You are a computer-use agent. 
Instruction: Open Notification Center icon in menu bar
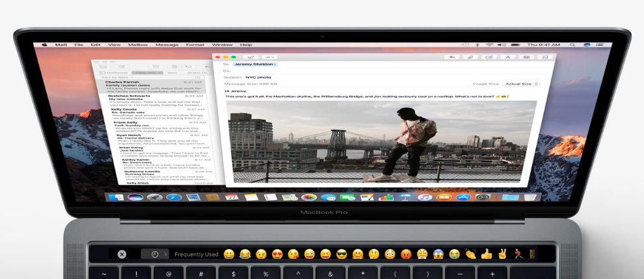click(601, 44)
